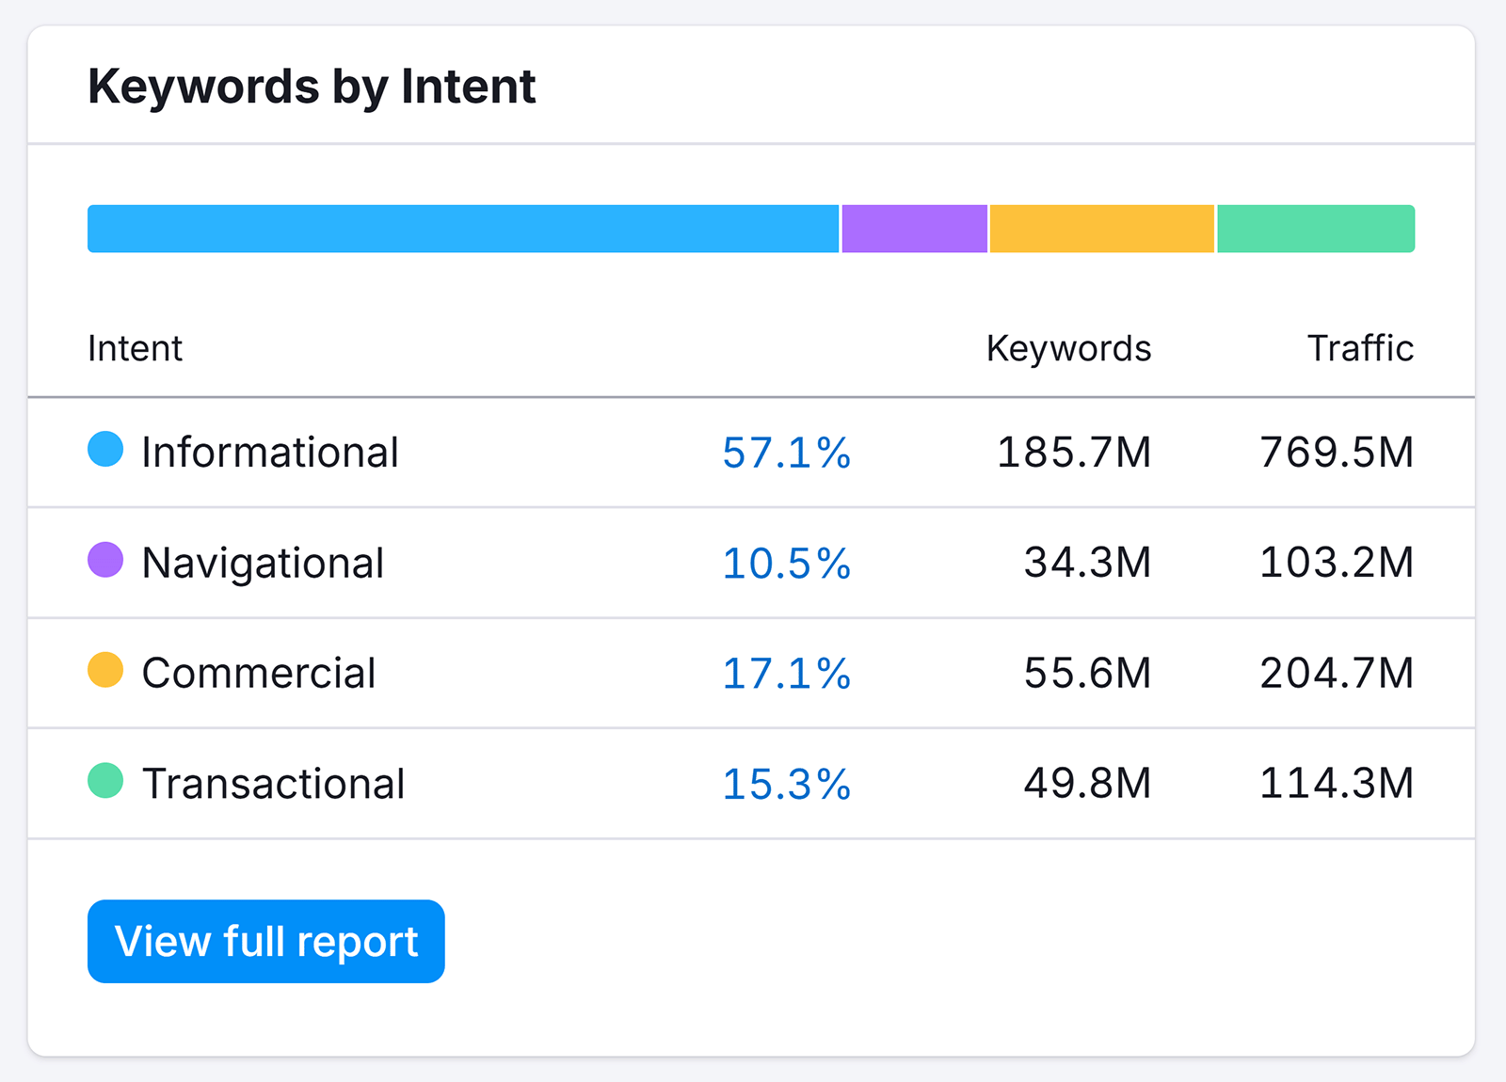This screenshot has width=1506, height=1082.
Task: Click the Keywords column header
Action: [x=1068, y=348]
